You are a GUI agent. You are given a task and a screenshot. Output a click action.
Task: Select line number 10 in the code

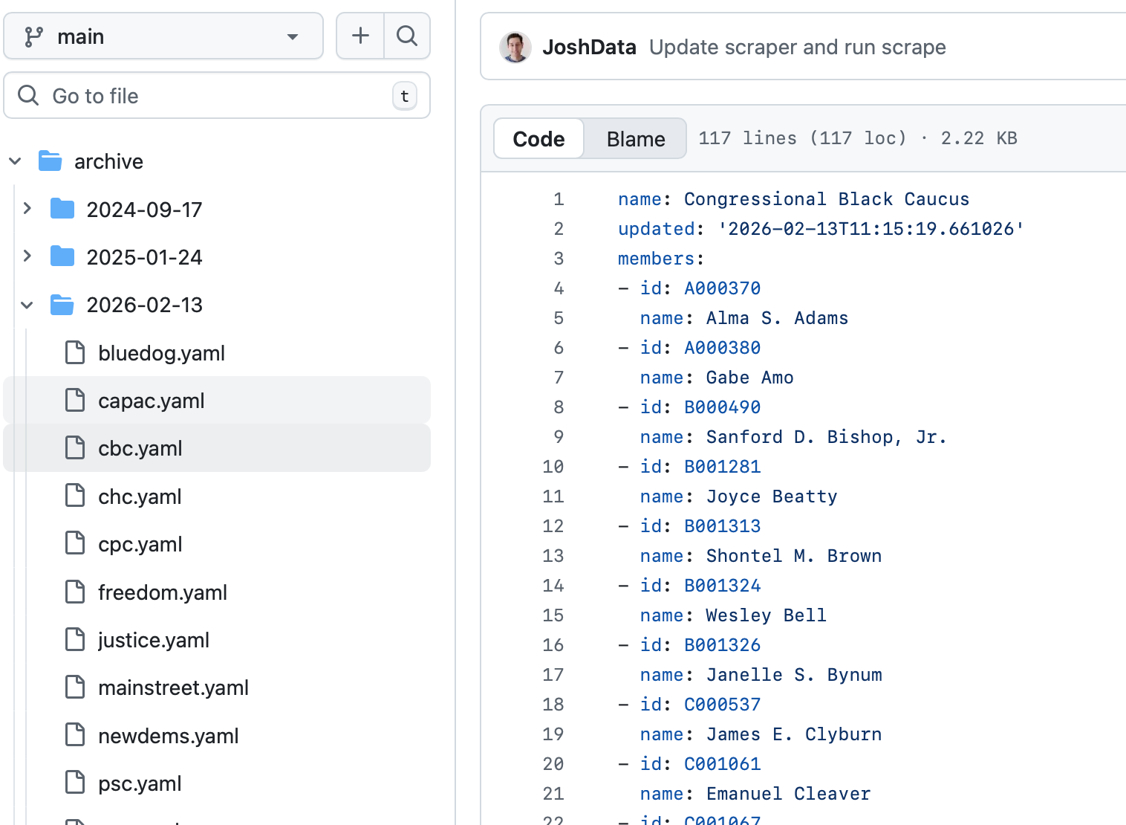click(x=553, y=466)
